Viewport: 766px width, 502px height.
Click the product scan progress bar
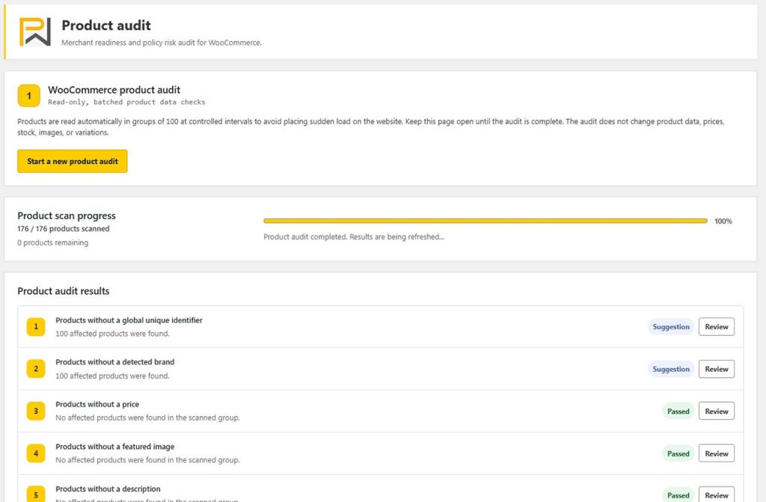[485, 221]
